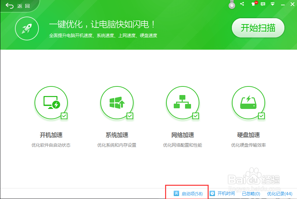Click 优化网络配置和性能 description text
This screenshot has width=297, height=199.
coord(183,145)
